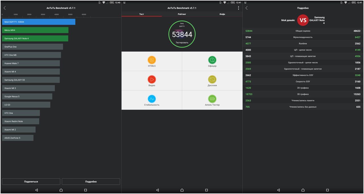Switch to the Инфа tab
364x194 pixels.
tap(222, 14)
